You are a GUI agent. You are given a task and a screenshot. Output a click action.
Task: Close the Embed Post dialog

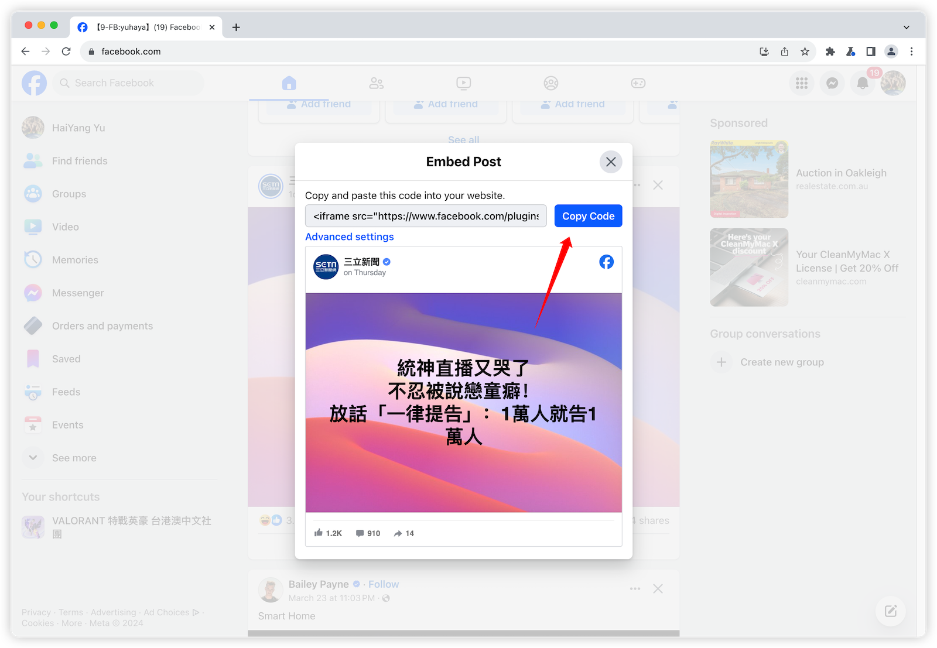coord(611,162)
